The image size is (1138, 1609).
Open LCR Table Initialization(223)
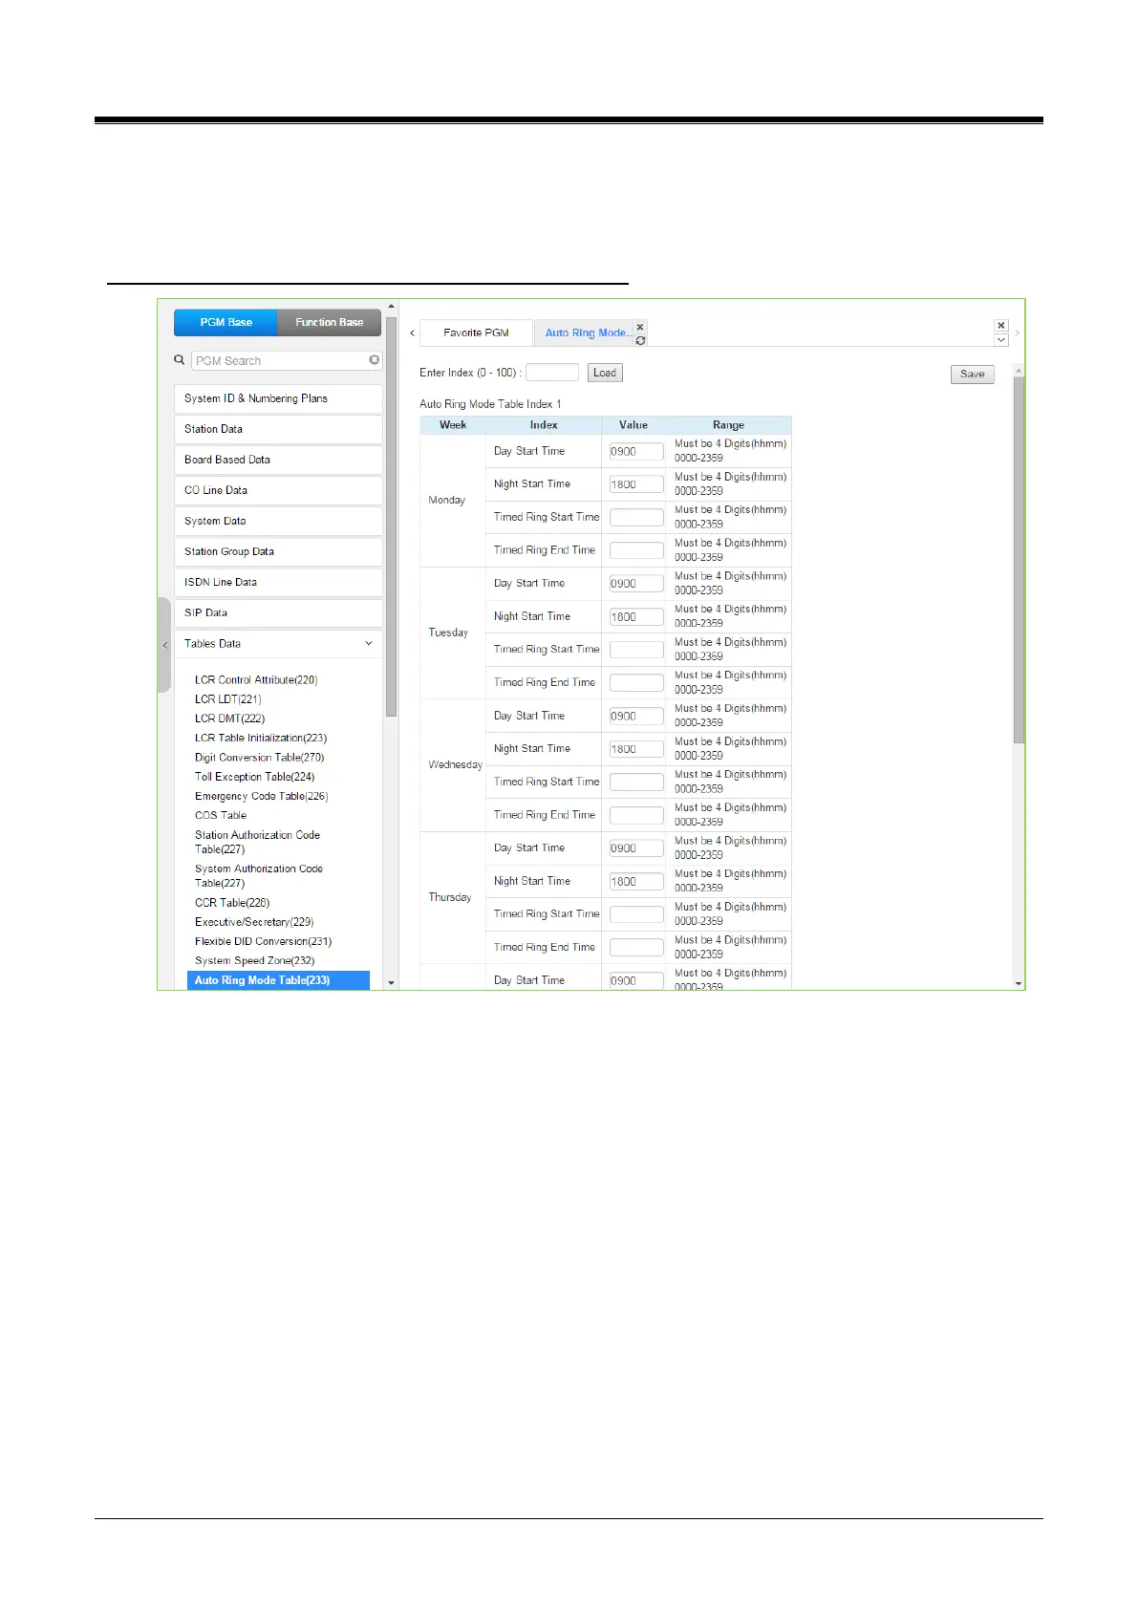click(x=261, y=738)
